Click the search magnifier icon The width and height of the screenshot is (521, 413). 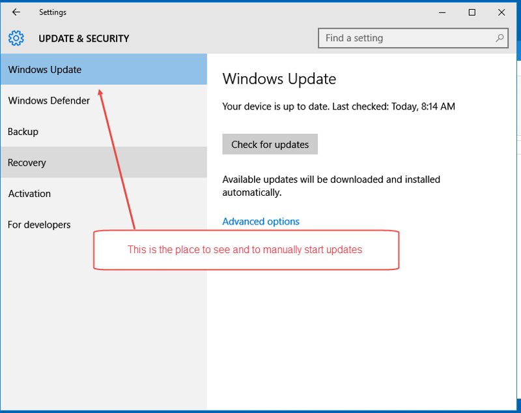[x=500, y=38]
